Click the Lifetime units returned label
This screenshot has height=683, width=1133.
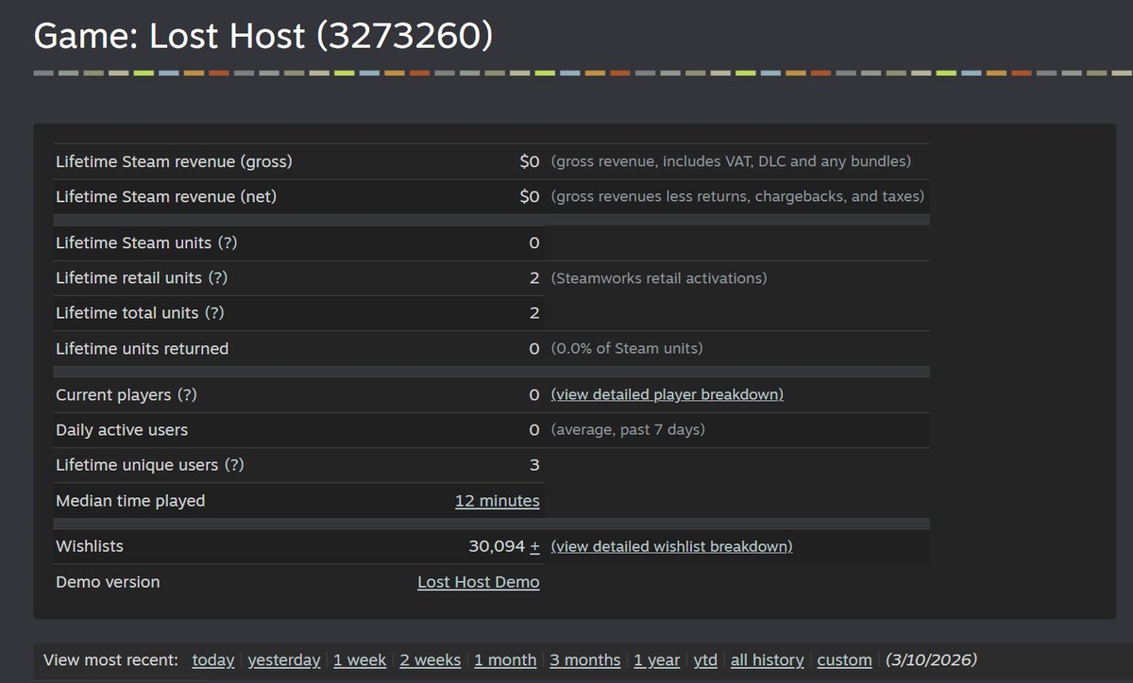point(142,349)
